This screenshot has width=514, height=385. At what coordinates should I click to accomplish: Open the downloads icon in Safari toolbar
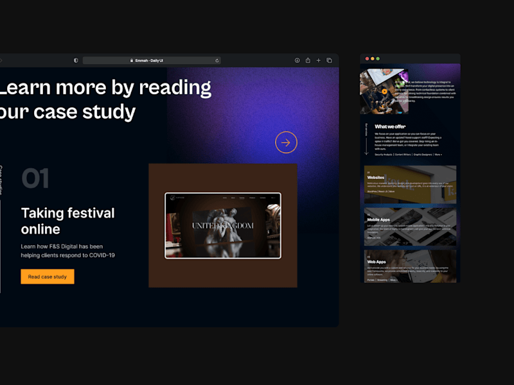297,60
